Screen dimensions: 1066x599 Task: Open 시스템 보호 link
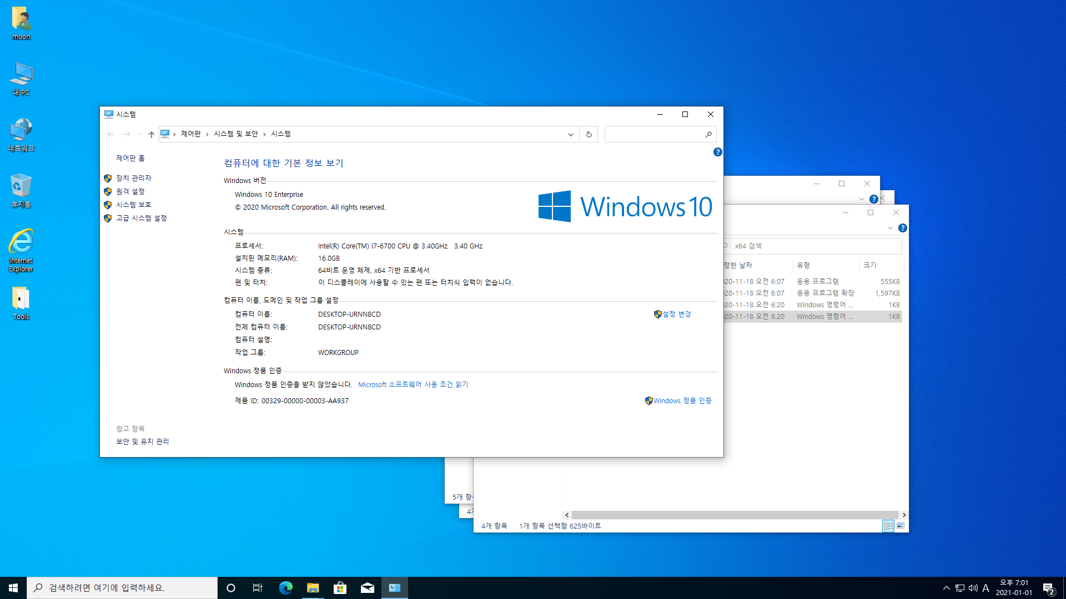pos(133,205)
